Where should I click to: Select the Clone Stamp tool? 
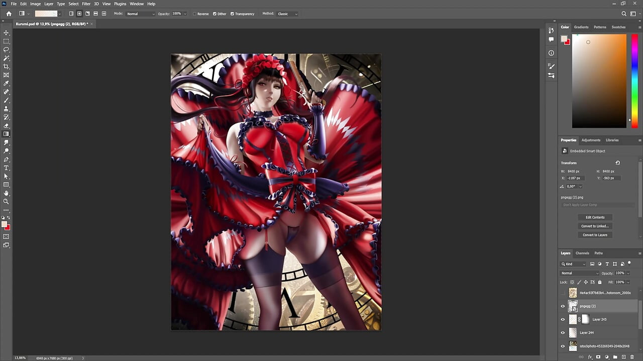pyautogui.click(x=6, y=109)
